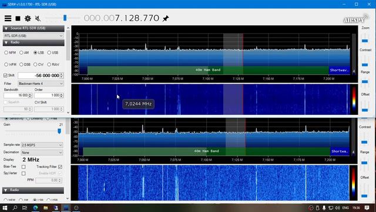Toggle the muted speaker icon

38,18
